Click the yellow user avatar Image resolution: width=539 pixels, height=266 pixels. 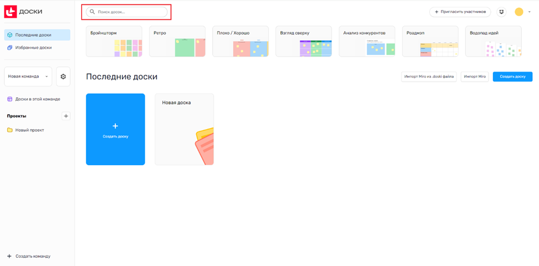519,12
